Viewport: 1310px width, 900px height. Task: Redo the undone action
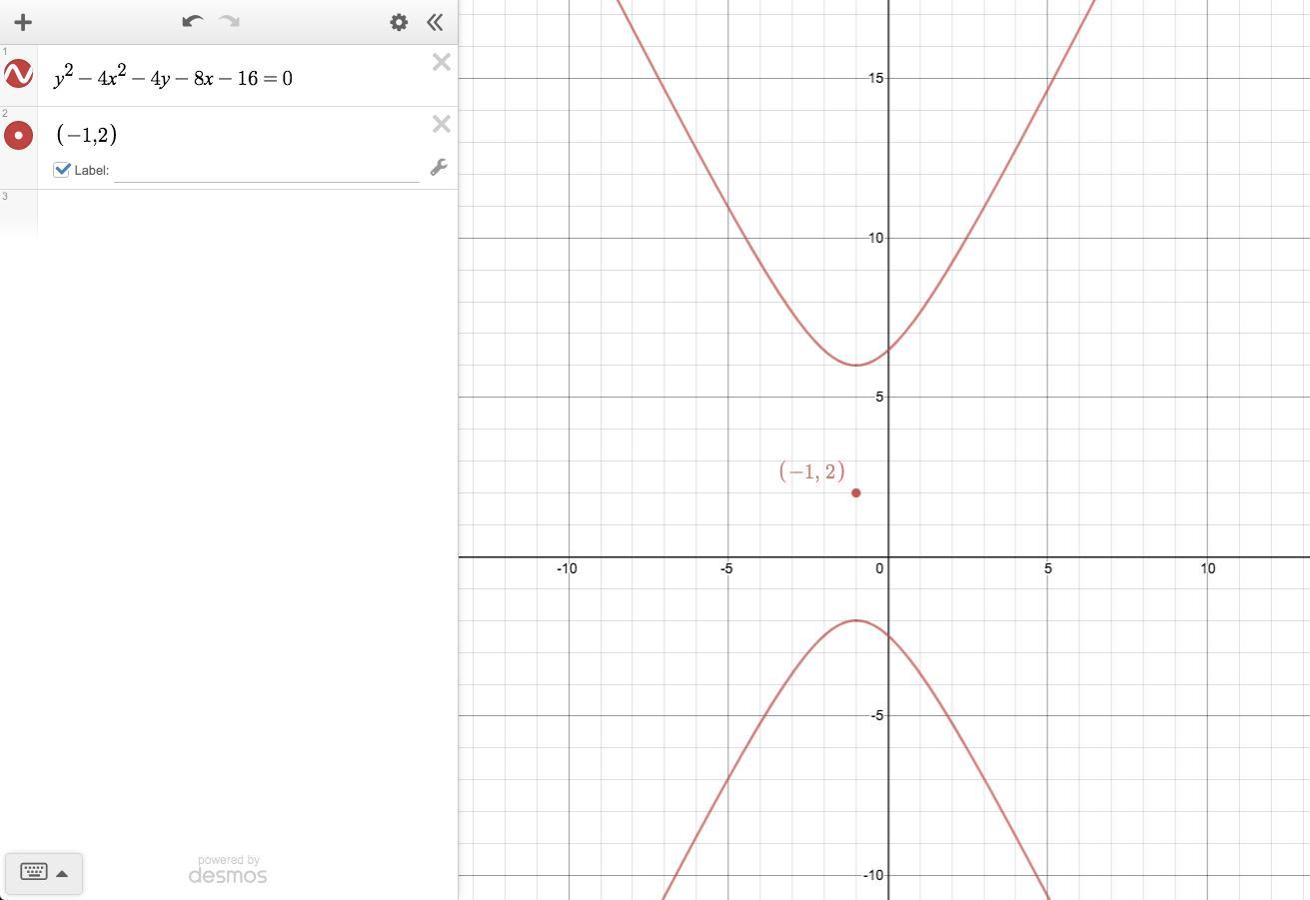tap(229, 21)
